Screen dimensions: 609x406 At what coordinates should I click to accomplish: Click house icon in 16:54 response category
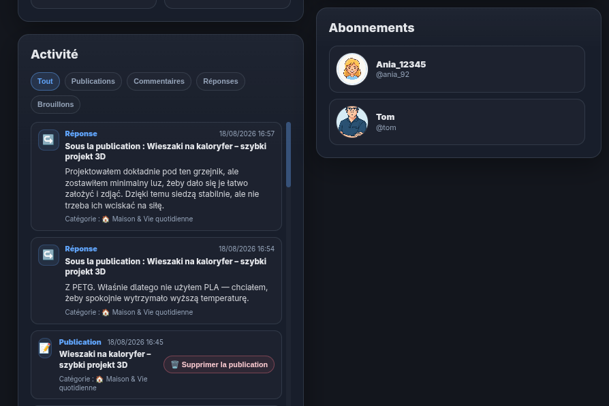point(106,313)
